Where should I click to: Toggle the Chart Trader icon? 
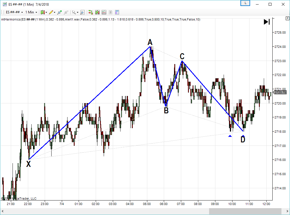tap(91, 12)
